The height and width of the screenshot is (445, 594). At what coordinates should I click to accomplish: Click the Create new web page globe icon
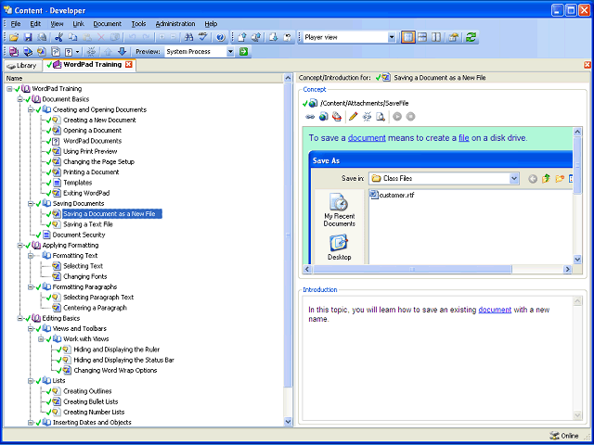(x=323, y=117)
